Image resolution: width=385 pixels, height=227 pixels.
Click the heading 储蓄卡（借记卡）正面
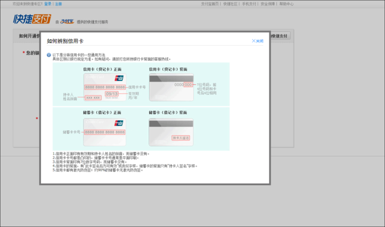click(x=102, y=112)
